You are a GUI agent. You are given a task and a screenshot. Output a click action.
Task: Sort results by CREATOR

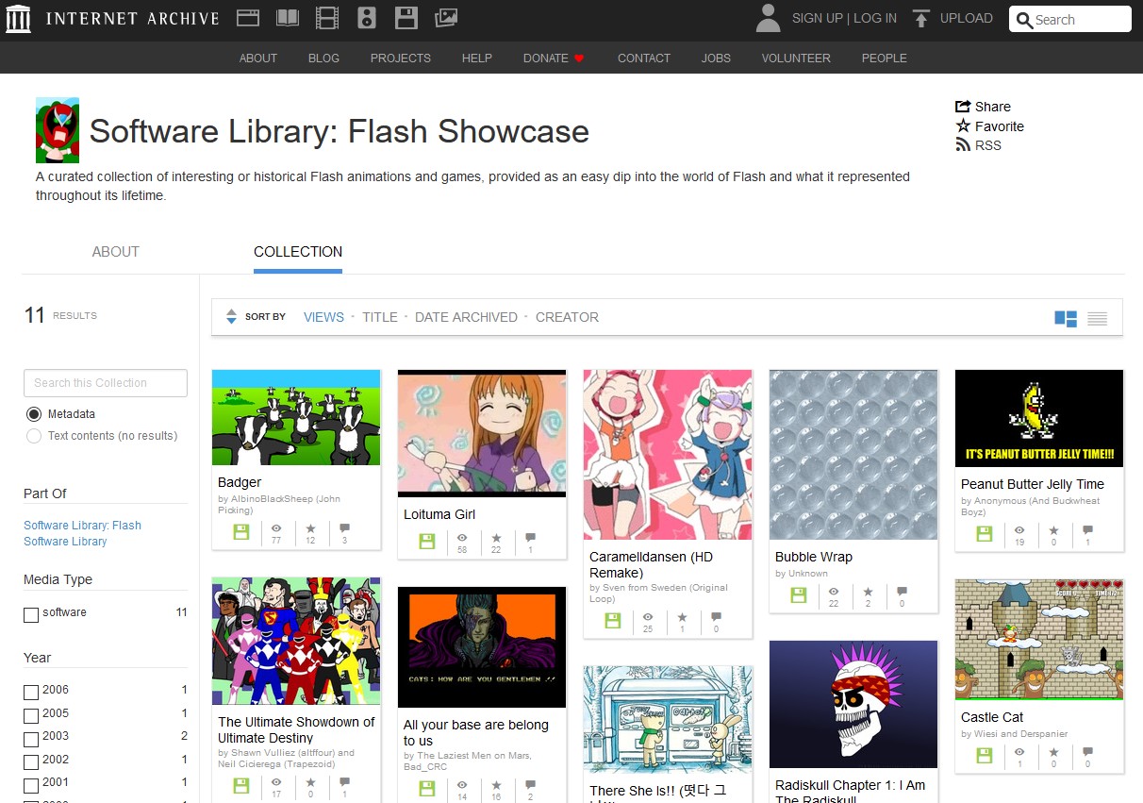(x=567, y=317)
